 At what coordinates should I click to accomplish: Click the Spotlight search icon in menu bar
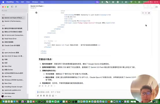(x=135, y=2)
